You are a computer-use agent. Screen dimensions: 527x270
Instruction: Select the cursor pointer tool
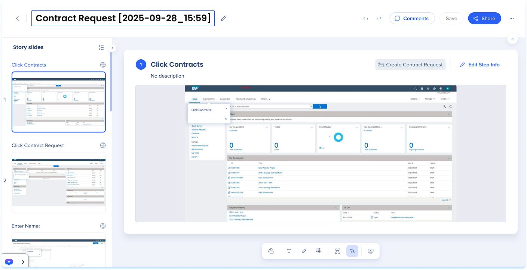point(352,251)
